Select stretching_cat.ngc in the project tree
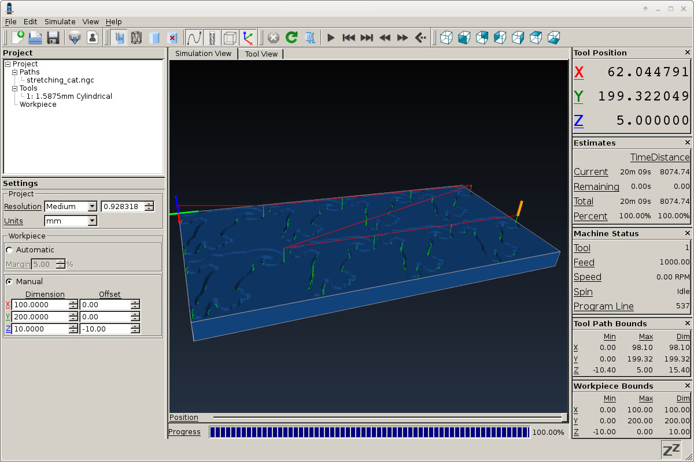The image size is (694, 462). (x=60, y=80)
